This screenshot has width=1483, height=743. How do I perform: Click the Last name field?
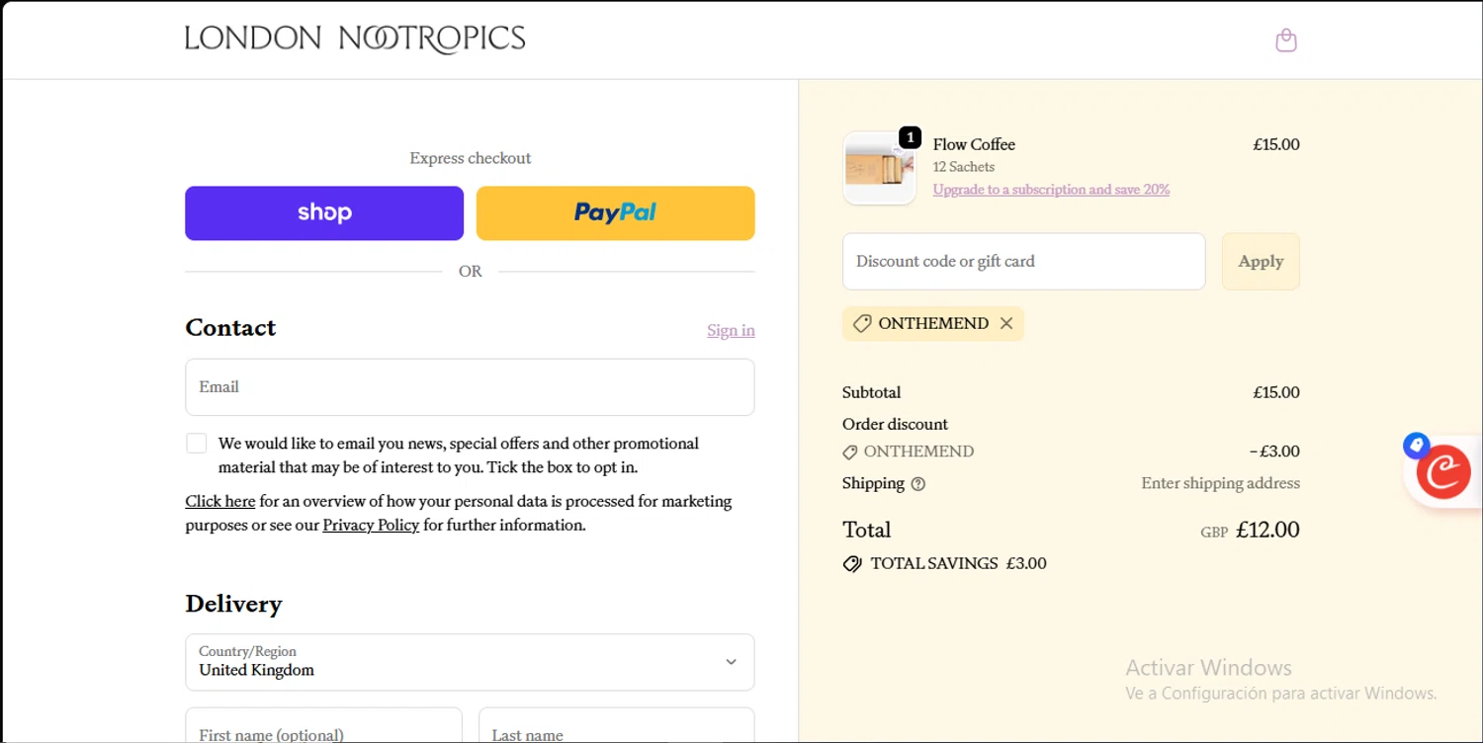click(x=617, y=725)
